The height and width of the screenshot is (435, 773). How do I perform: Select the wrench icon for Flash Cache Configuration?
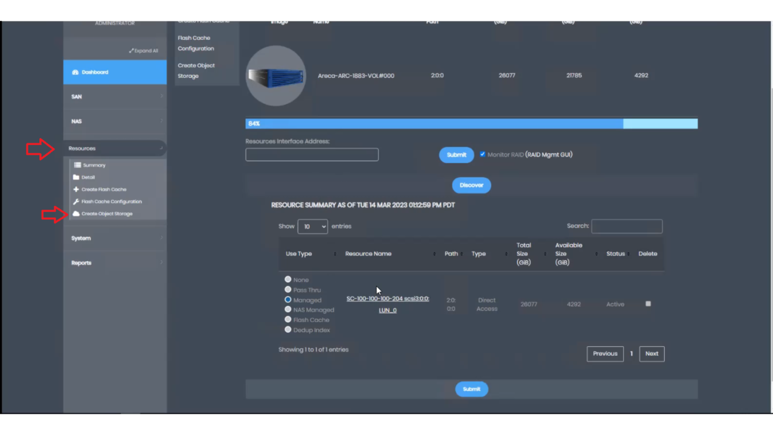point(77,201)
